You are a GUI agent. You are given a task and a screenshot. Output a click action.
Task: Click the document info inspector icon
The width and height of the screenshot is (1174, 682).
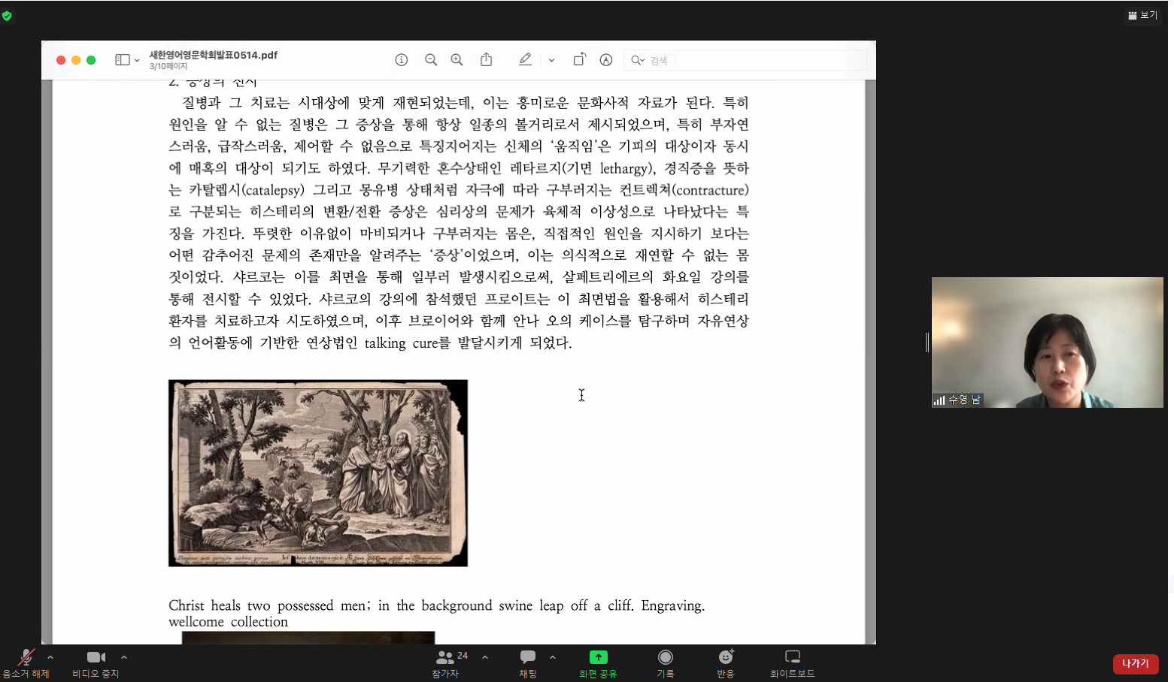[402, 60]
